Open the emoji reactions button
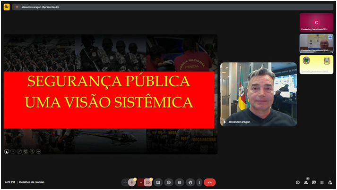This screenshot has height=190, width=337. click(x=169, y=182)
